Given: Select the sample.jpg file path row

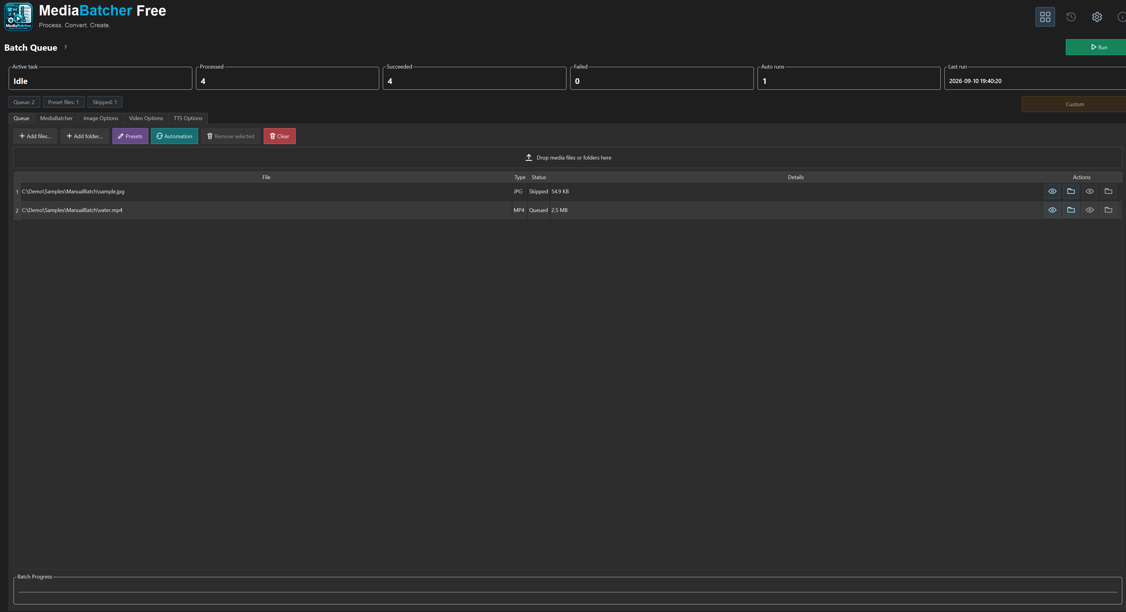Looking at the screenshot, I should (x=266, y=191).
